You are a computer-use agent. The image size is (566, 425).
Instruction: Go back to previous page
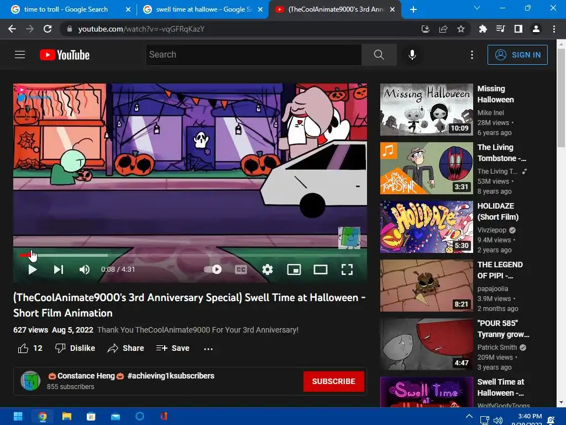[12, 29]
